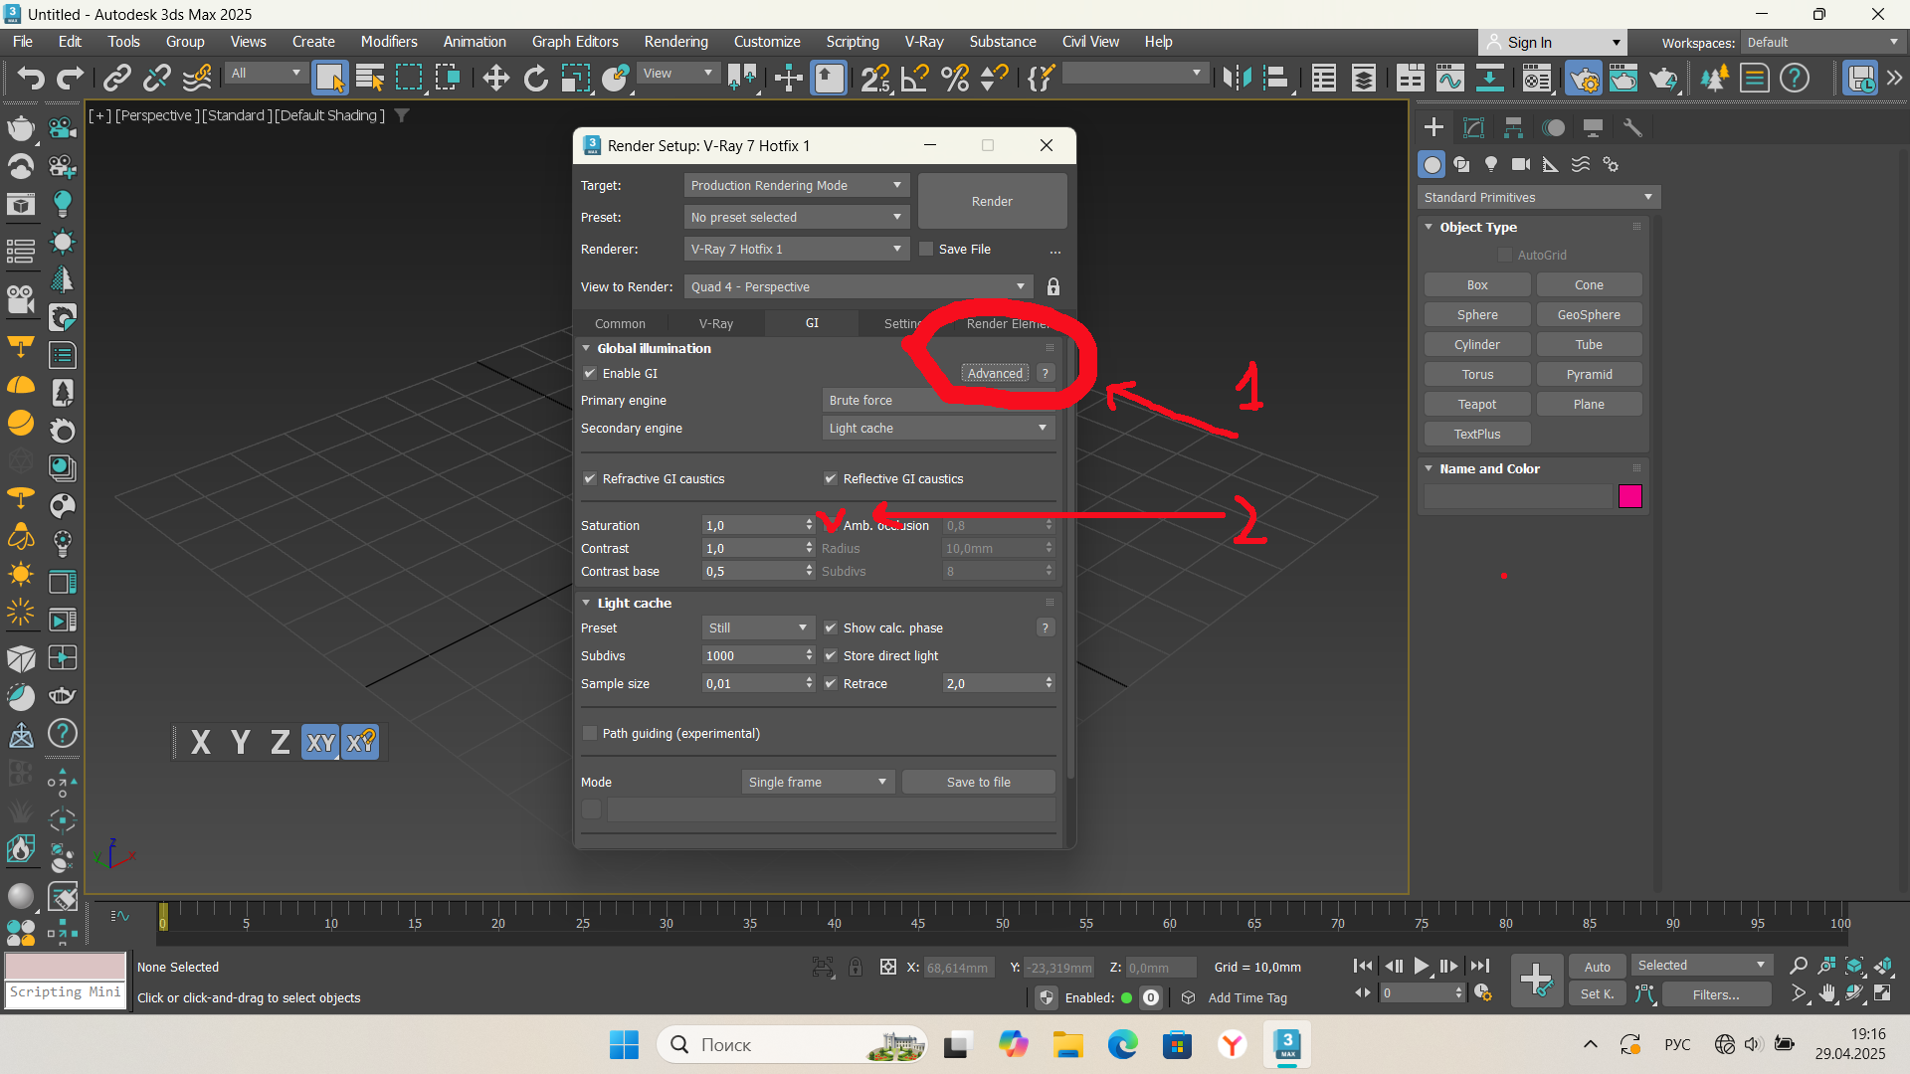Choose the Select and Rotate tool
Screen dimensions: 1910x1074
tap(535, 78)
